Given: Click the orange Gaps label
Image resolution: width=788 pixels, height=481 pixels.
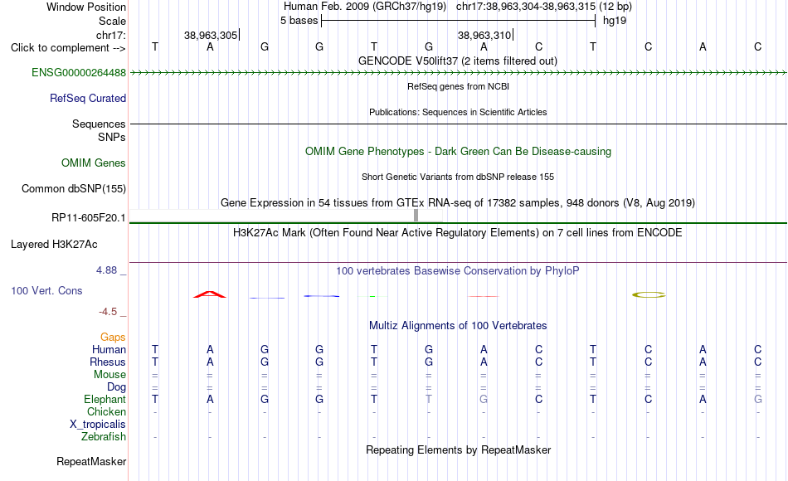Looking at the screenshot, I should (x=113, y=338).
